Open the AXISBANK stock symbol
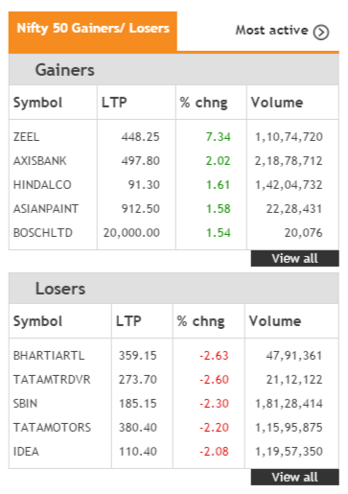The width and height of the screenshot is (348, 494). [x=40, y=161]
